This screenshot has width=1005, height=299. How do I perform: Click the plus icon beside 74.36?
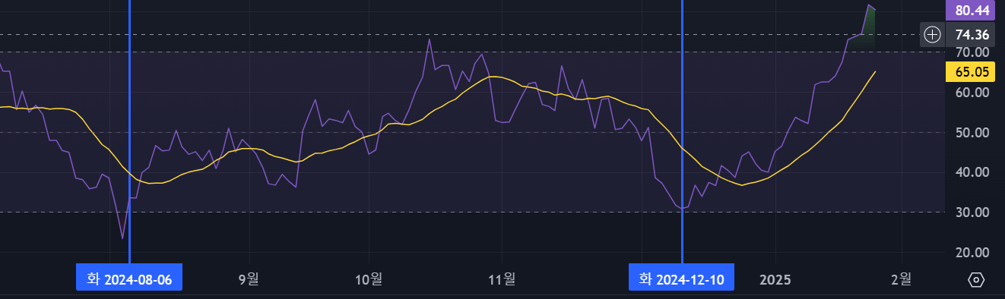pyautogui.click(x=932, y=35)
